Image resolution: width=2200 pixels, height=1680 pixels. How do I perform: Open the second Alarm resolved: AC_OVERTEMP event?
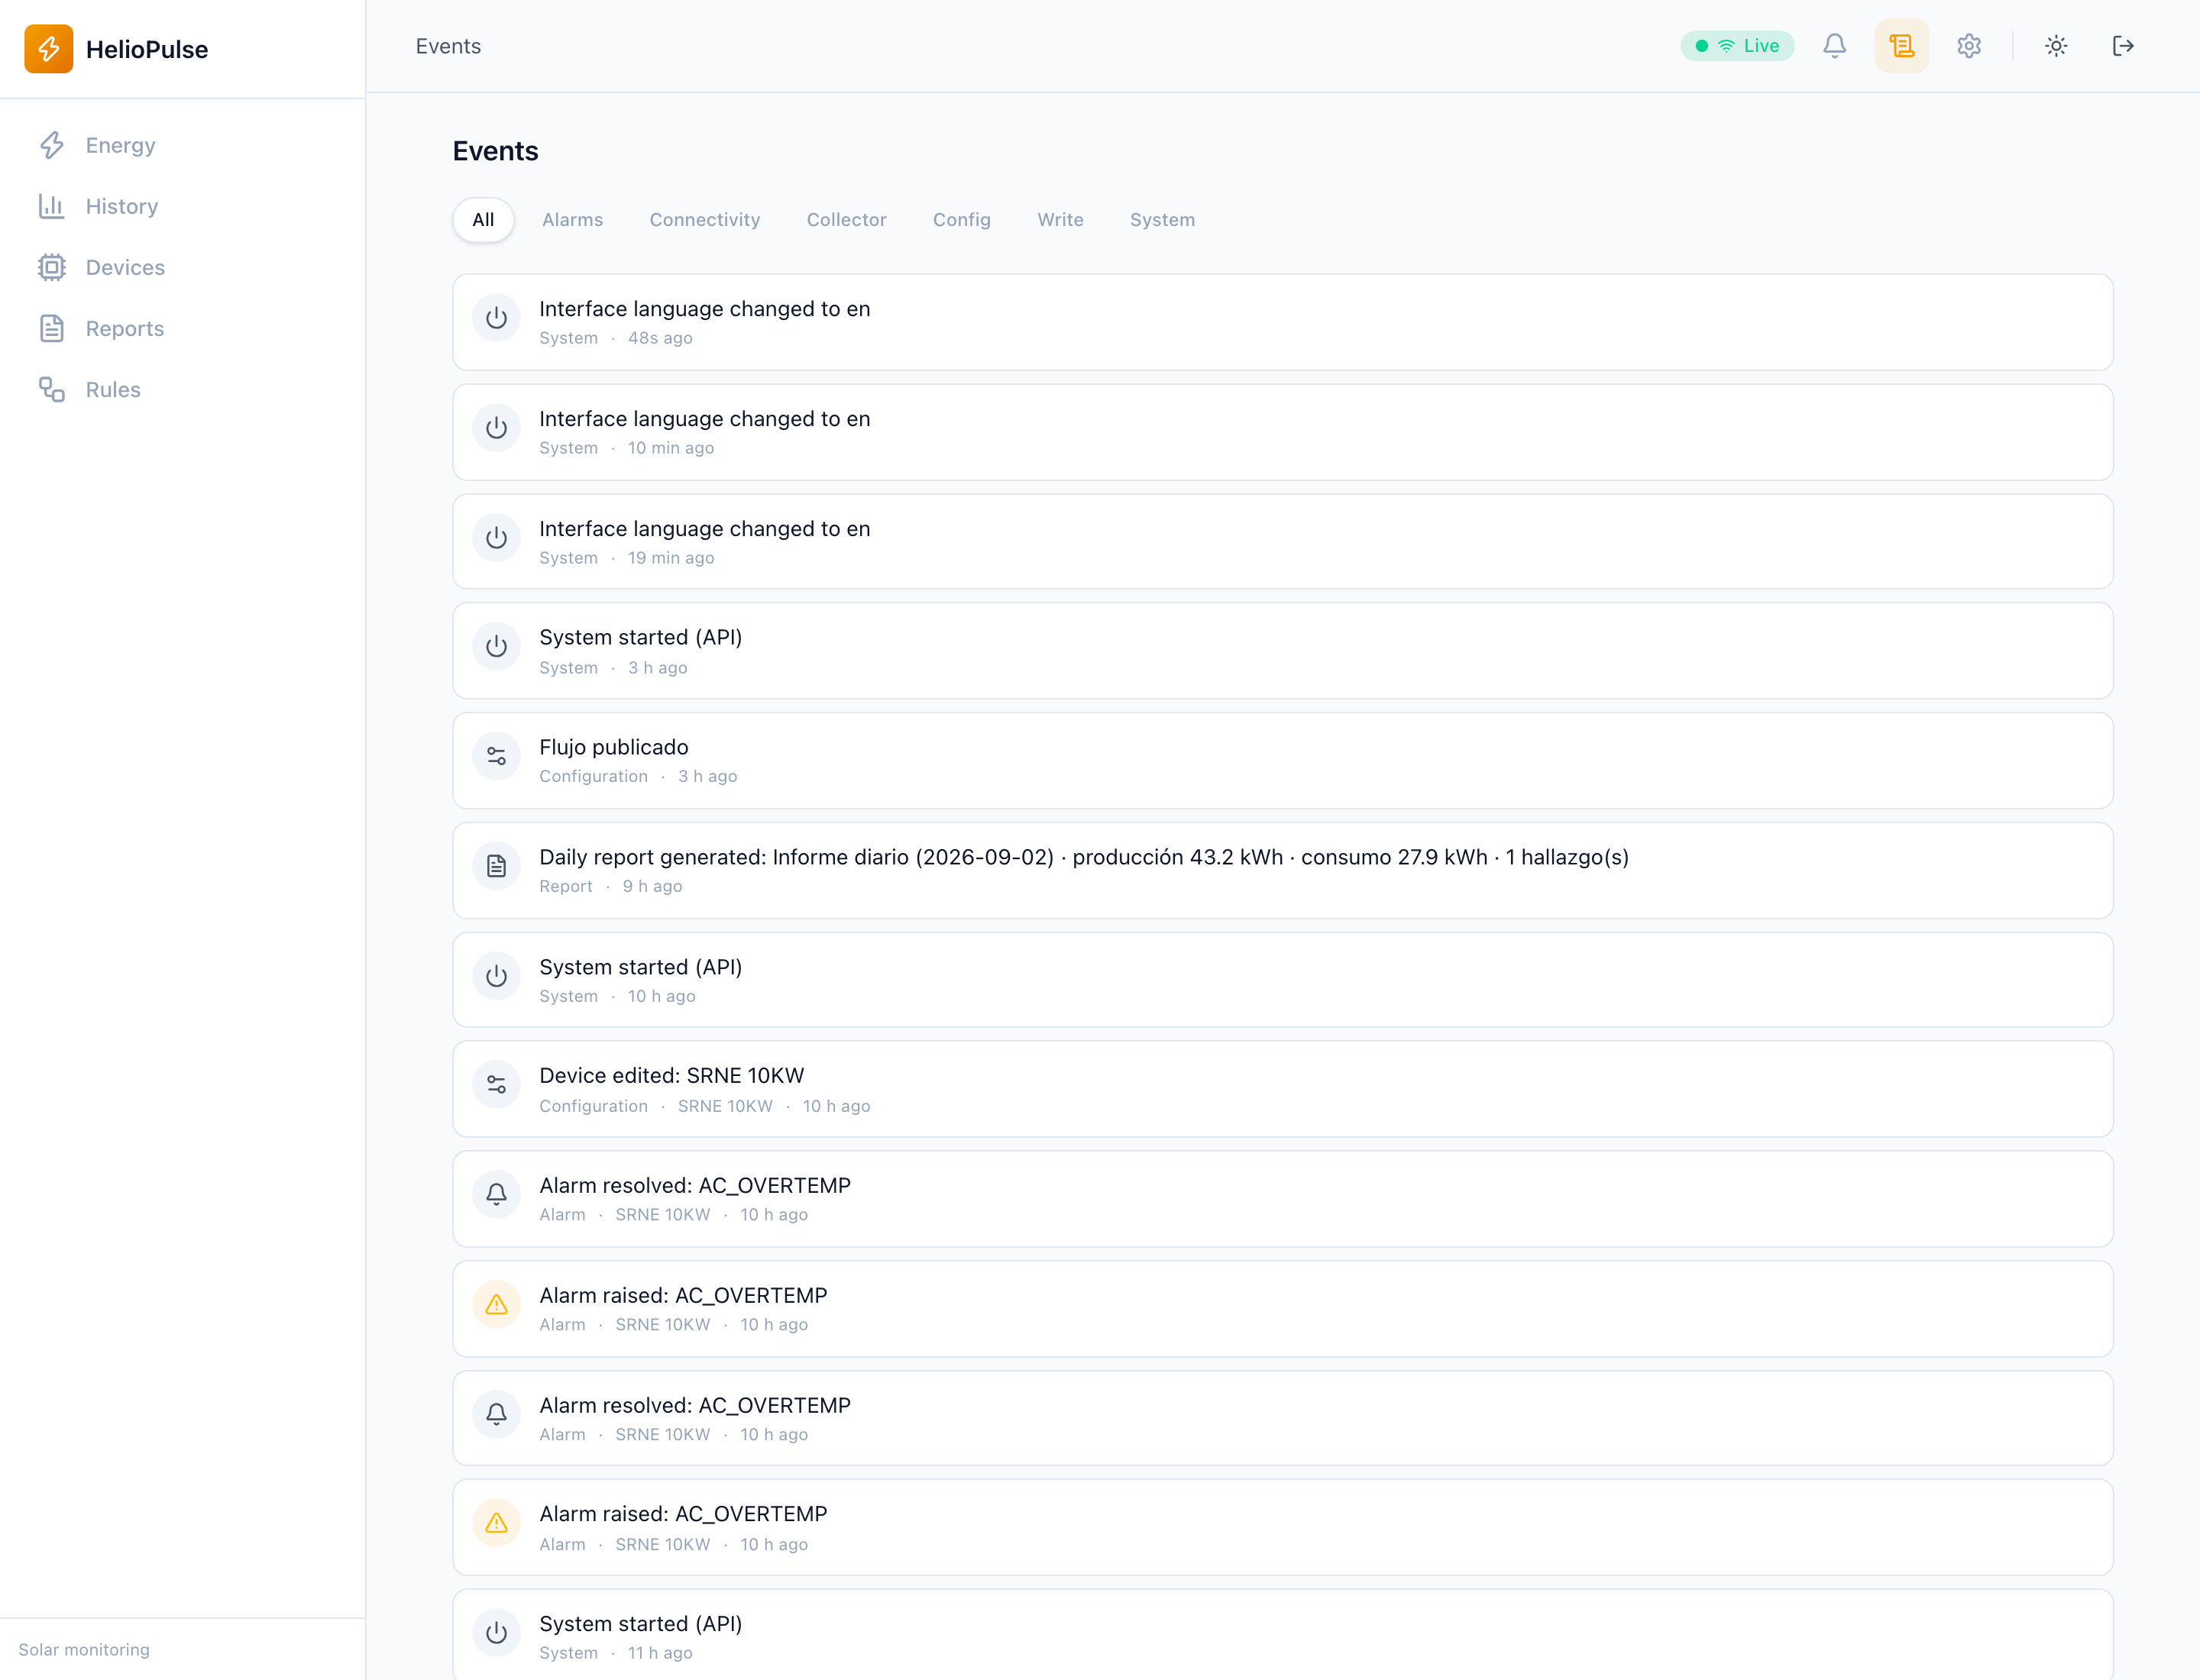pos(1283,1418)
